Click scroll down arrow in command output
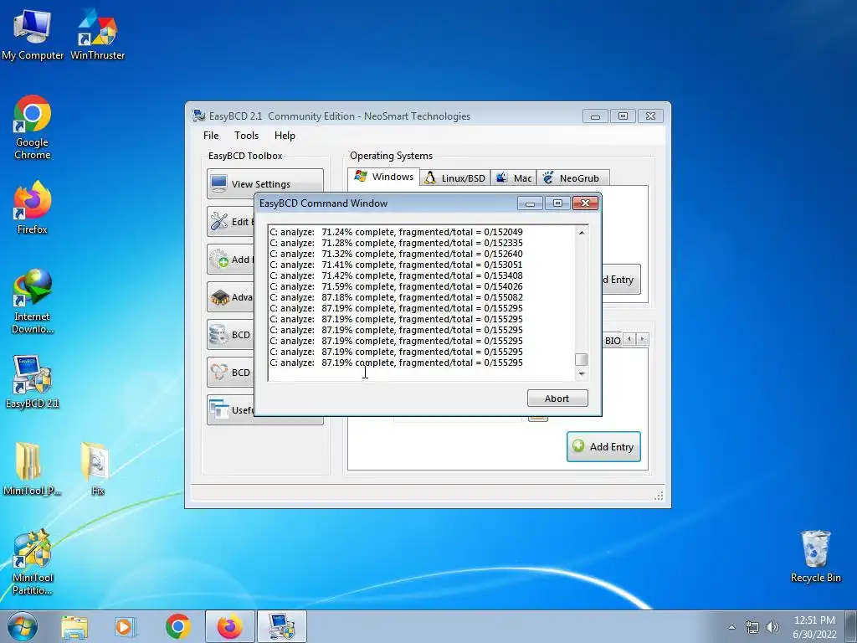This screenshot has height=643, width=857. click(582, 374)
